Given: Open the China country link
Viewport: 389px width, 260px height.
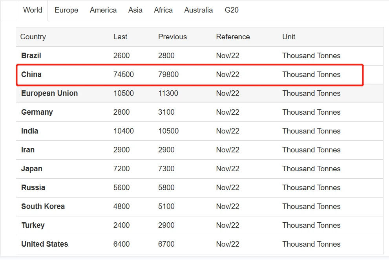Looking at the screenshot, I should [x=31, y=75].
